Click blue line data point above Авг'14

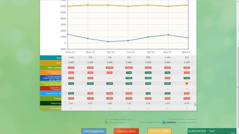pyautogui.click(x=108, y=41)
